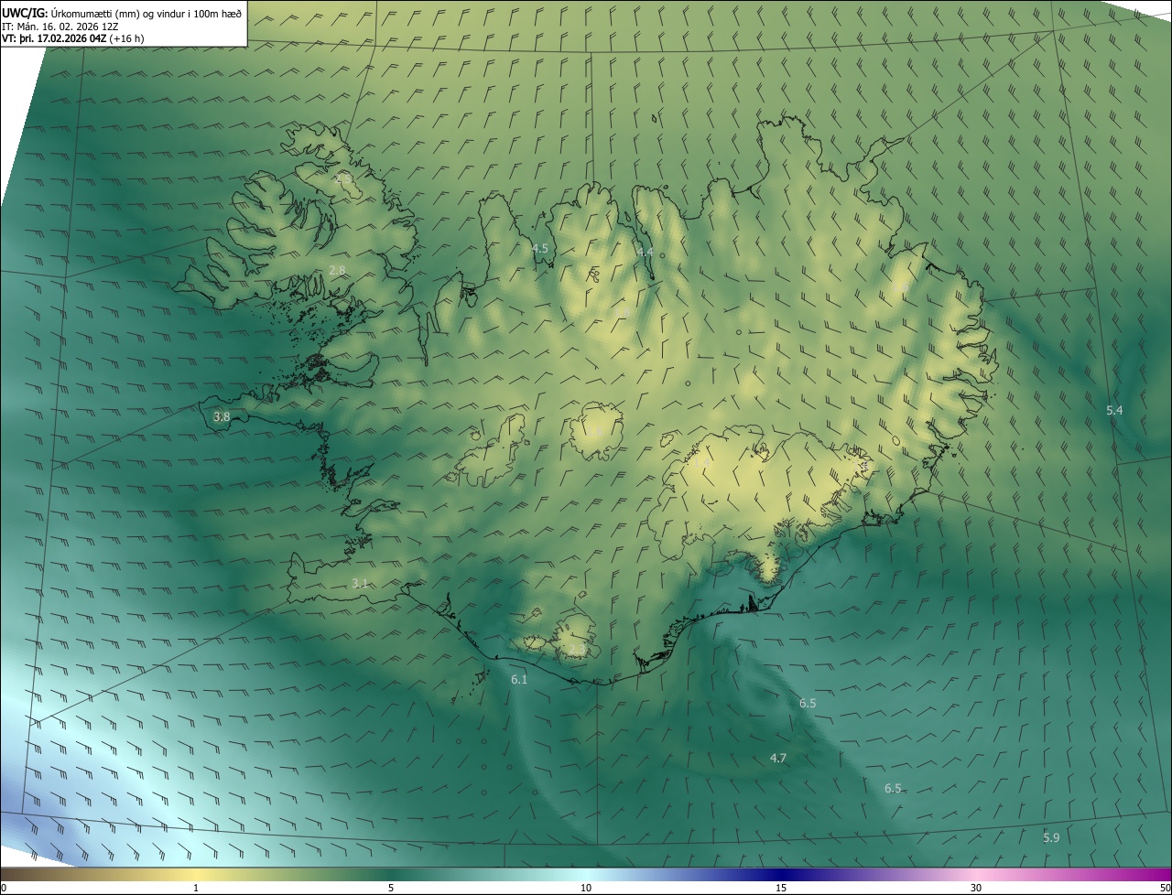Click the 3.8 value label on the map
The height and width of the screenshot is (895, 1172).
coord(222,416)
